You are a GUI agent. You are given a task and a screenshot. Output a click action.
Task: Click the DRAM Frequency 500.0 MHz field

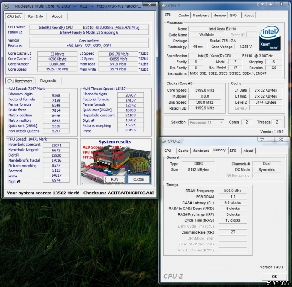coord(233,191)
